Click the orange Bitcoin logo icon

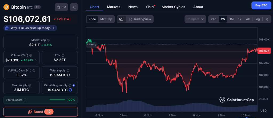(x=6, y=7)
